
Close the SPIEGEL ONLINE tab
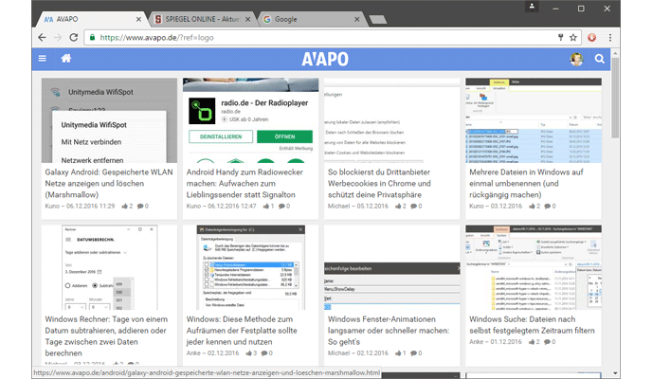click(249, 18)
